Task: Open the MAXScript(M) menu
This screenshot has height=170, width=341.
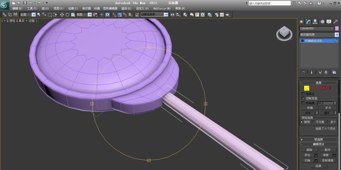Action: (162, 8)
